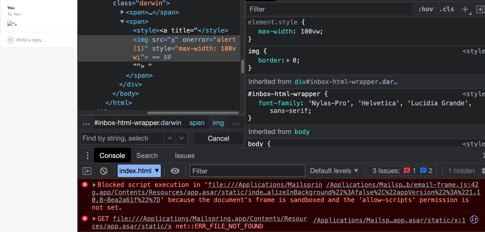Click the Find by string input field
Image resolution: width=485 pixels, height=232 pixels.
pos(122,139)
